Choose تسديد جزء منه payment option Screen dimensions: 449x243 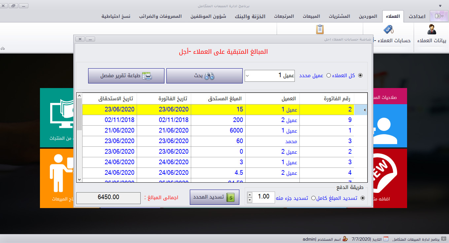(x=313, y=198)
